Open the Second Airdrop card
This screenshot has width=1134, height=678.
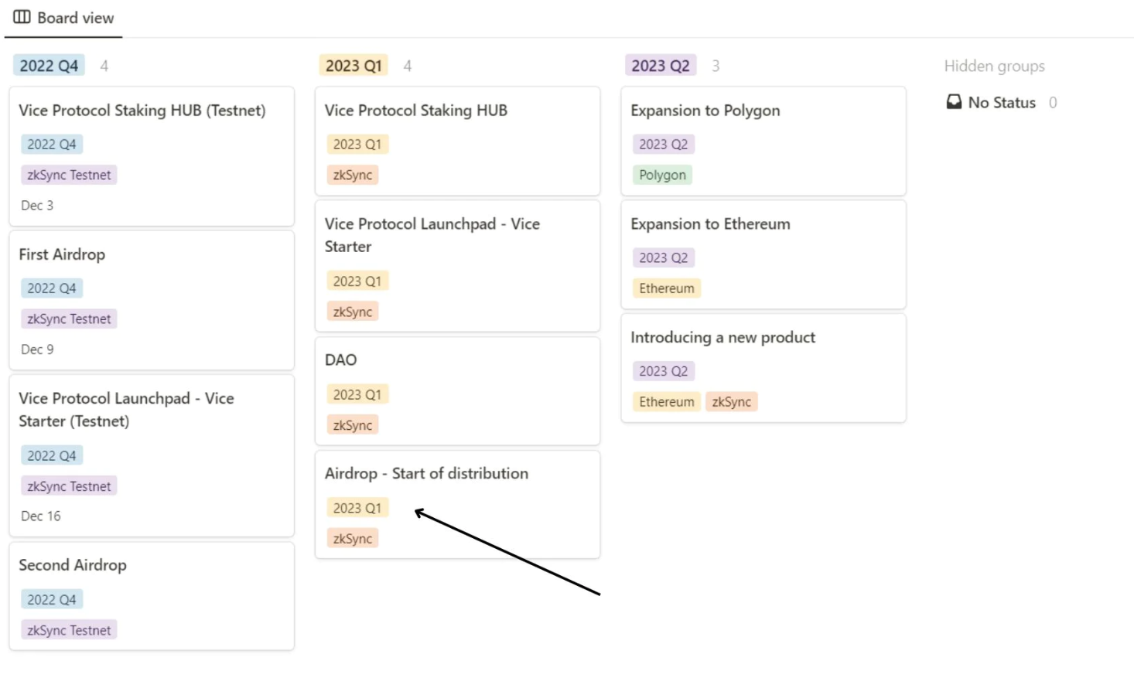(152, 596)
